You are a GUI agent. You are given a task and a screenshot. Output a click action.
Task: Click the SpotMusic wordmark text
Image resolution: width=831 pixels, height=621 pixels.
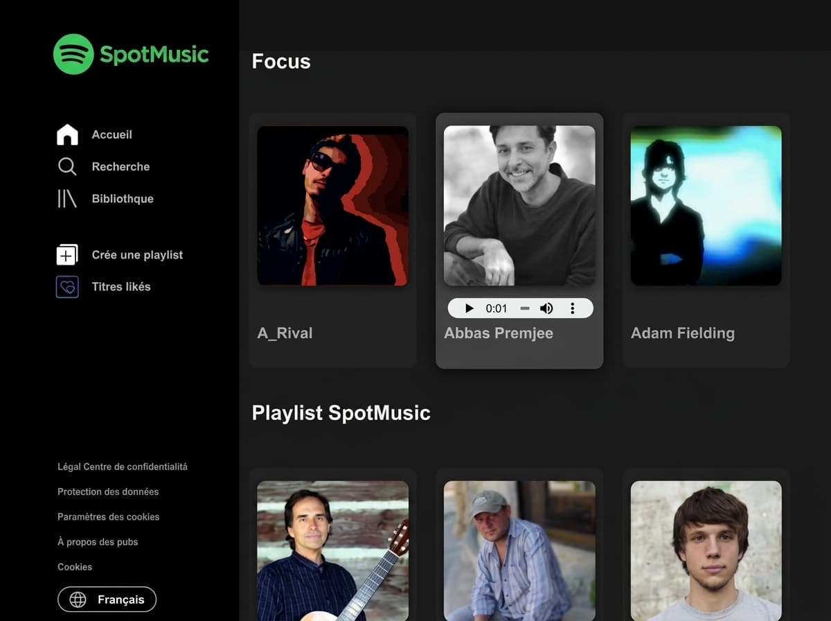(x=154, y=54)
